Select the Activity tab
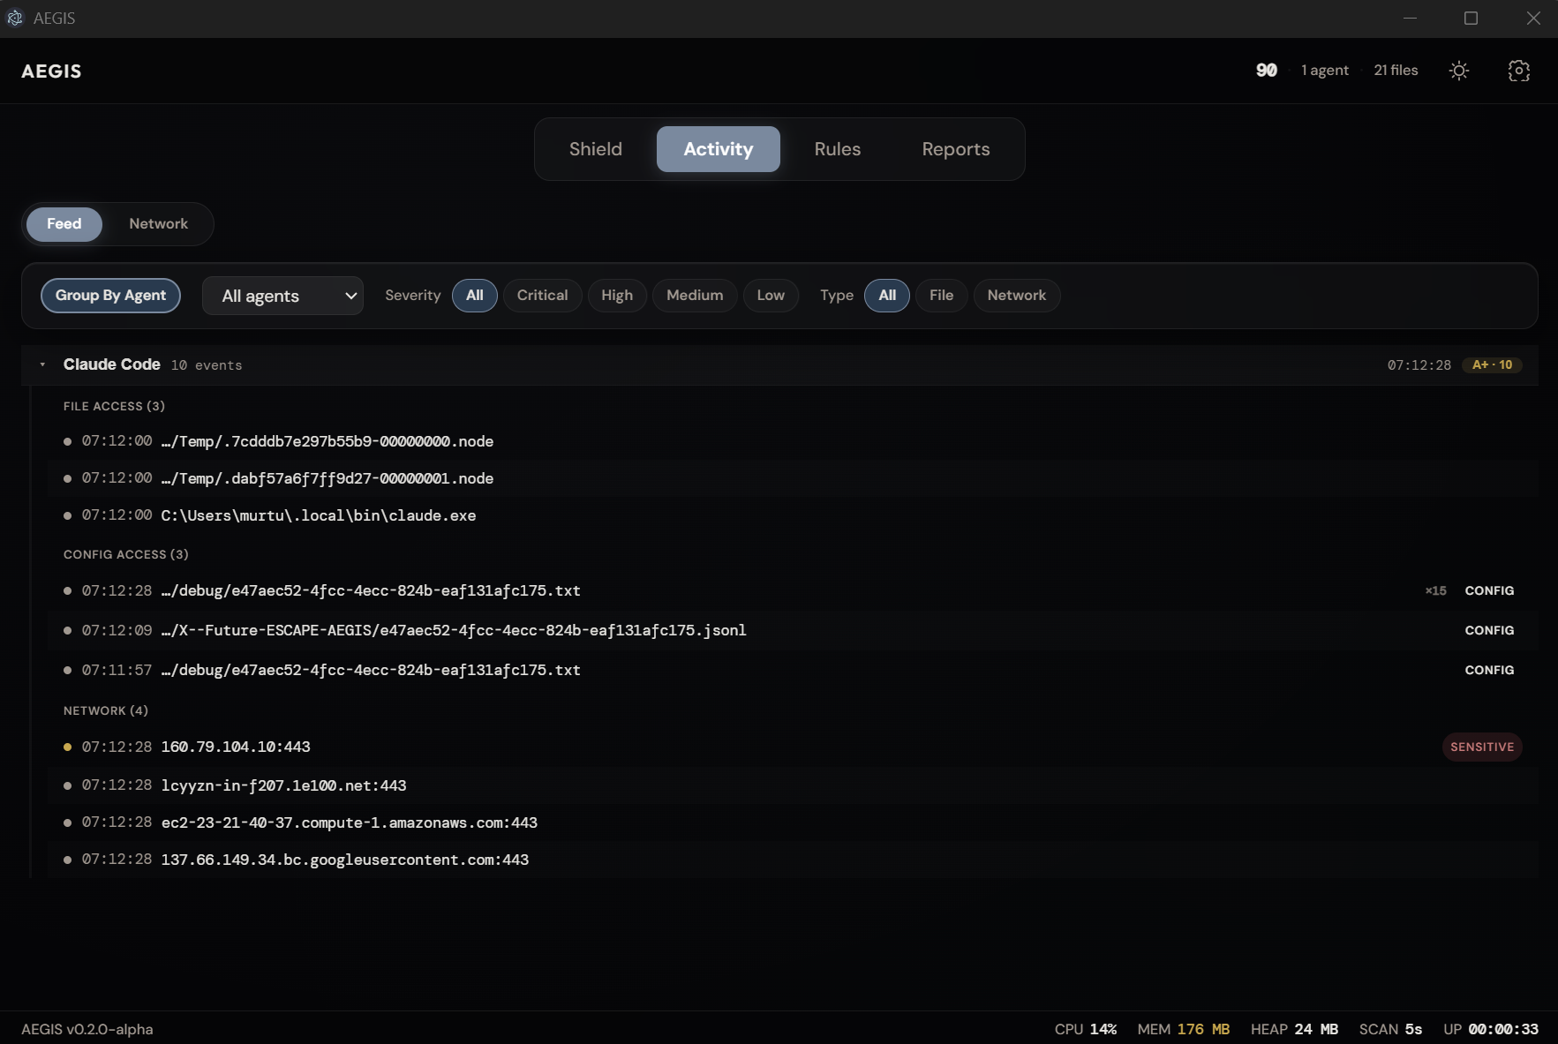Screen dimensions: 1558x1044 coord(719,149)
